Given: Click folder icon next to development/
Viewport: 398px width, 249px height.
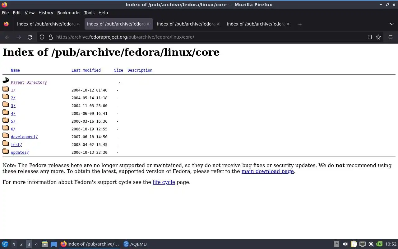Looking at the screenshot, I should click(x=6, y=136).
